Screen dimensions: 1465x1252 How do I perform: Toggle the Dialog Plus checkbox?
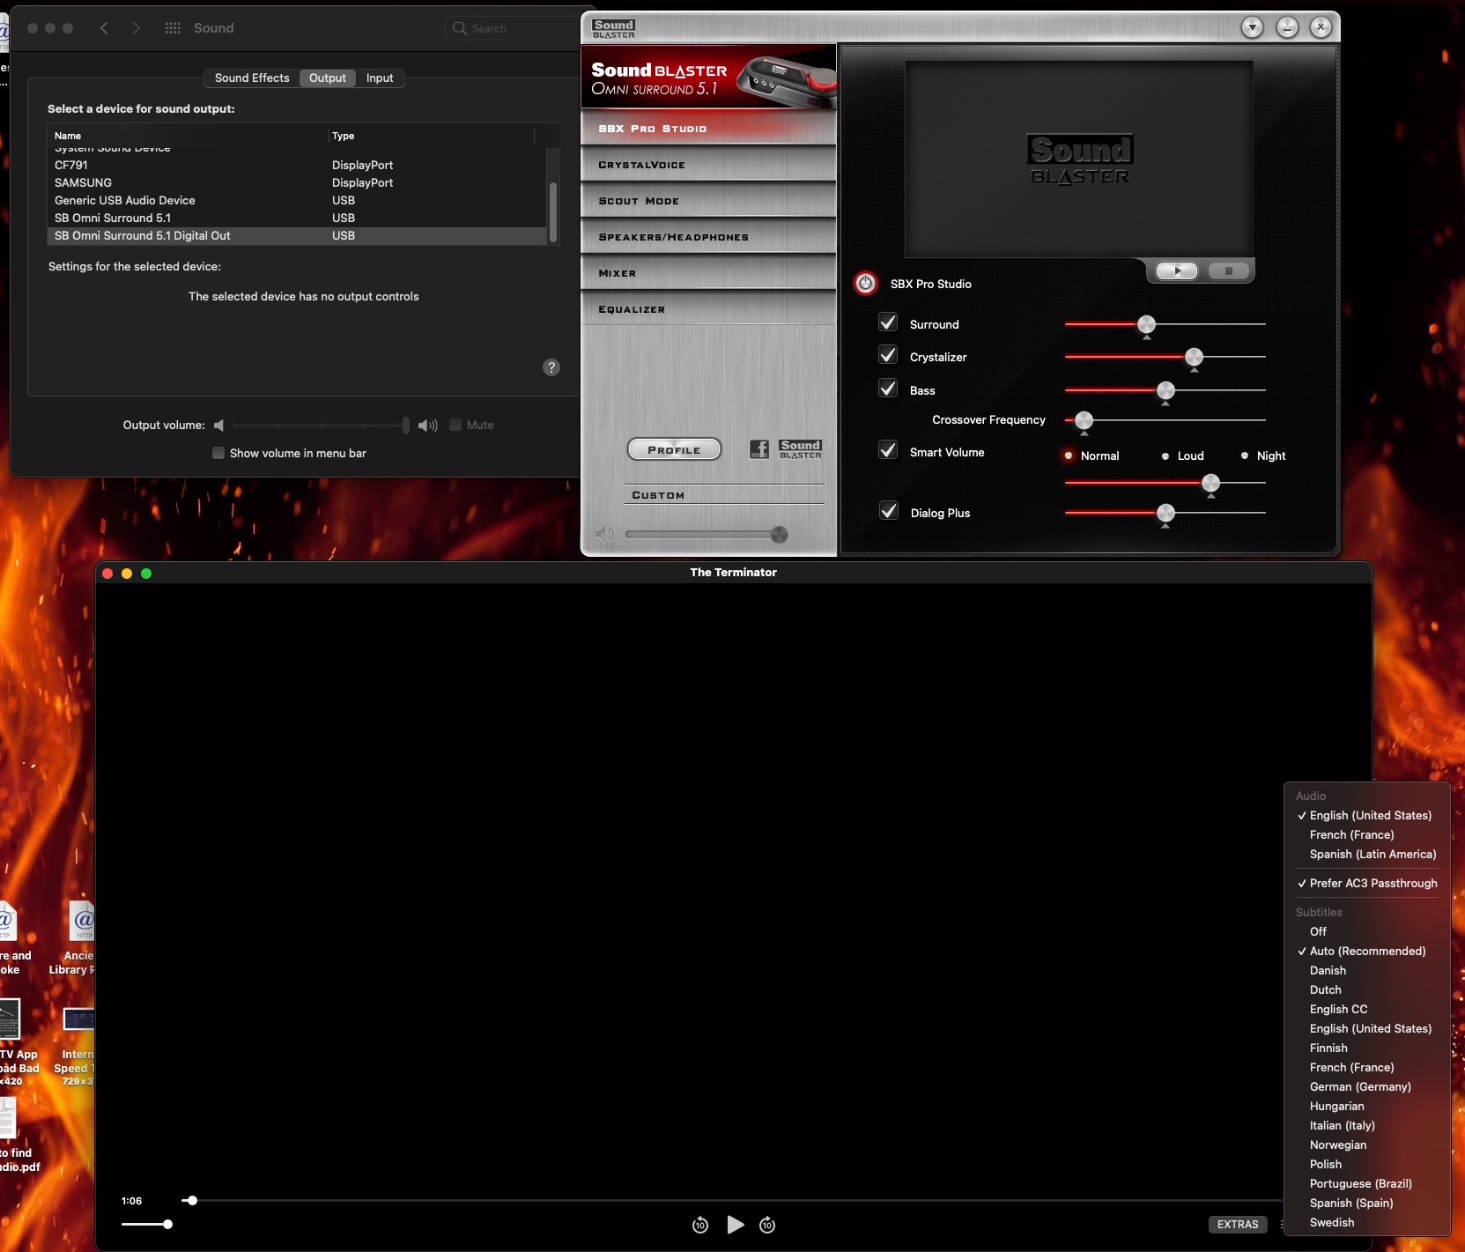pyautogui.click(x=889, y=511)
